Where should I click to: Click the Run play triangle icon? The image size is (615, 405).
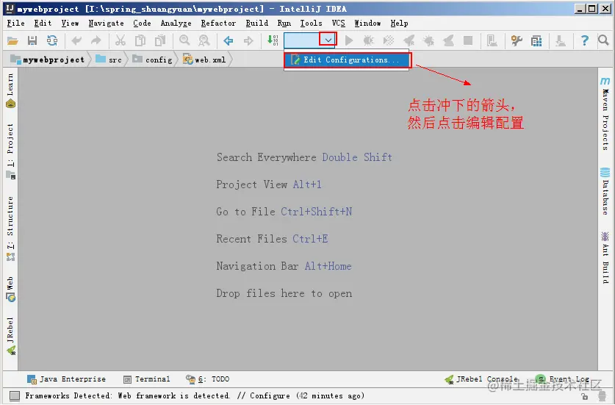pos(349,40)
